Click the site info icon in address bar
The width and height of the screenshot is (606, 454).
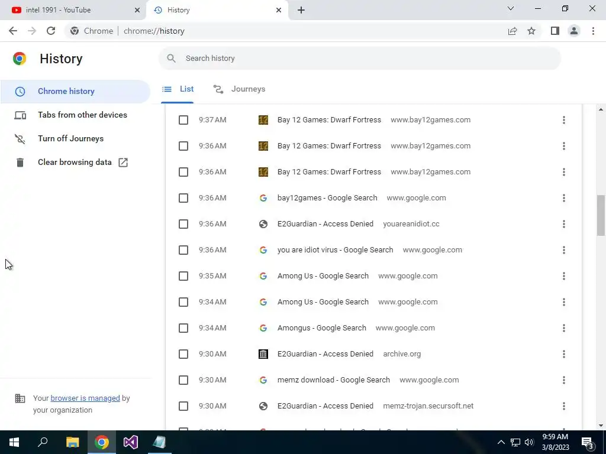click(x=75, y=31)
